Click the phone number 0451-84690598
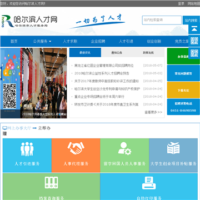Screen dimensions: 200x200 [183, 111]
